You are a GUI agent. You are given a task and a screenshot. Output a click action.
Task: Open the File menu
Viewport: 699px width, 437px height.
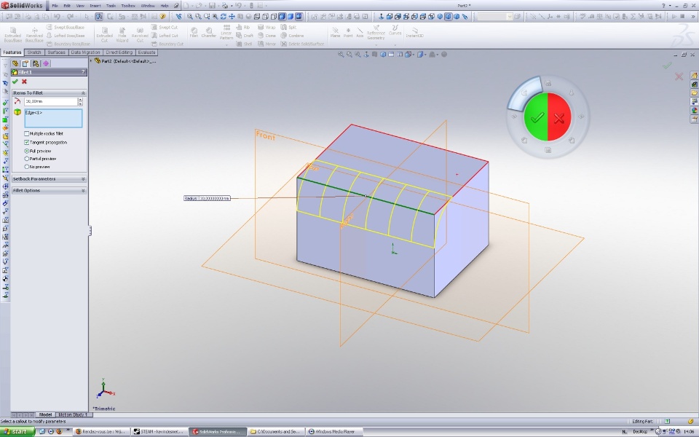point(55,6)
